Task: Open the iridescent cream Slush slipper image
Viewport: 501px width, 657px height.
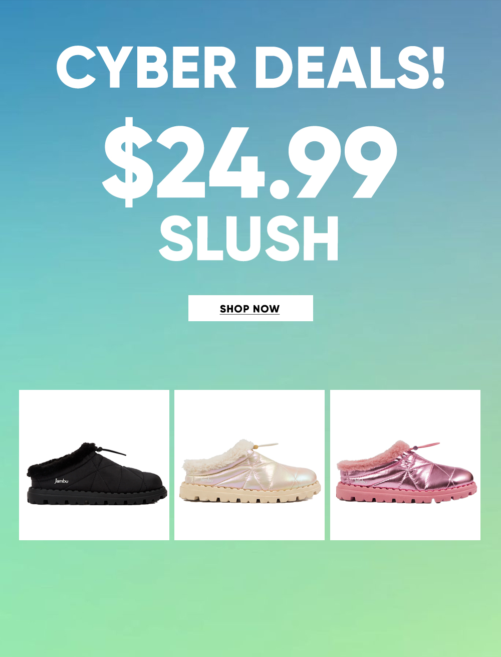Action: pyautogui.click(x=249, y=465)
